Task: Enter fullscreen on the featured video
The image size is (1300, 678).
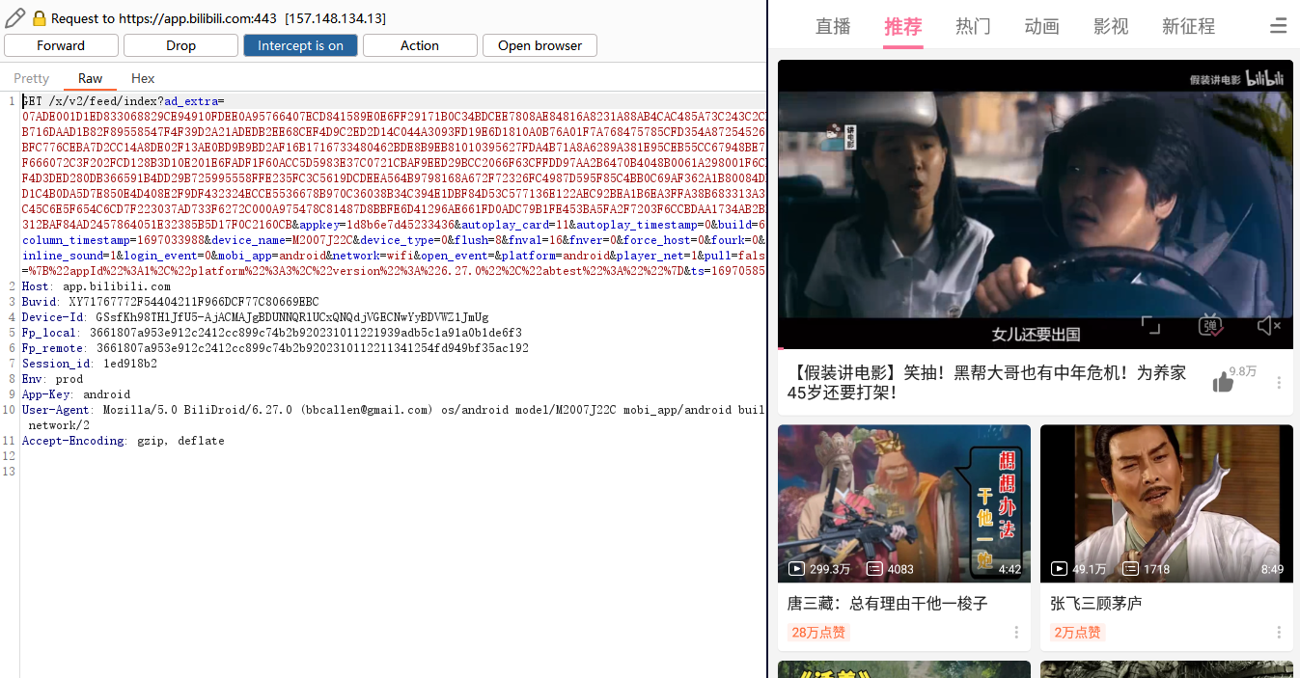Action: [x=1150, y=325]
